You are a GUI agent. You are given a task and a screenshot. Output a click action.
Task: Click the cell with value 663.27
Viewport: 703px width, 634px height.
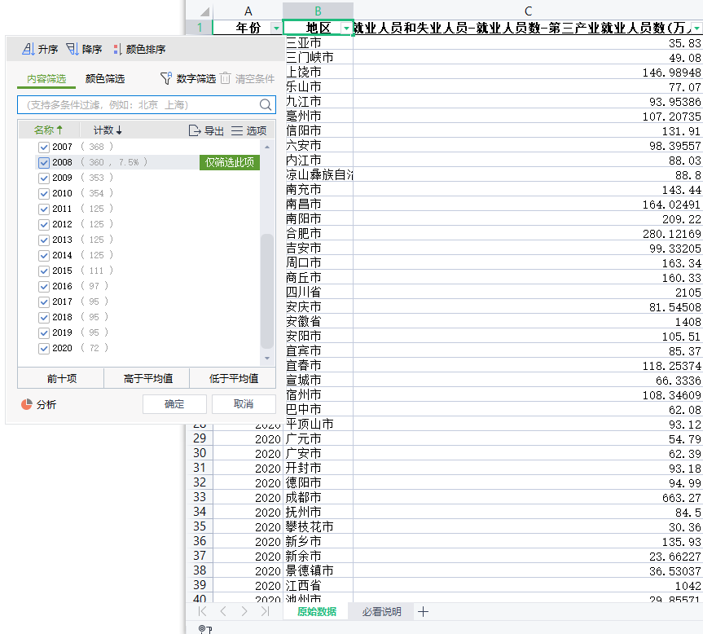point(528,497)
